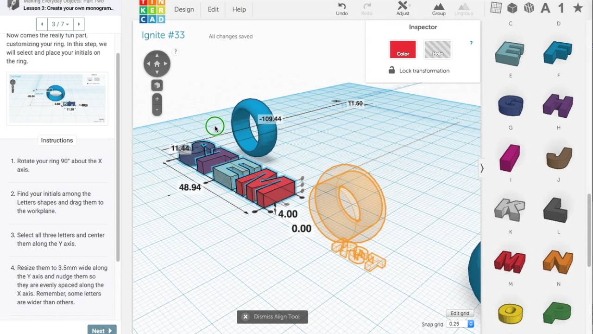This screenshot has width=593, height=334.
Task: Select the orange letter N shape
Action: [x=558, y=262]
